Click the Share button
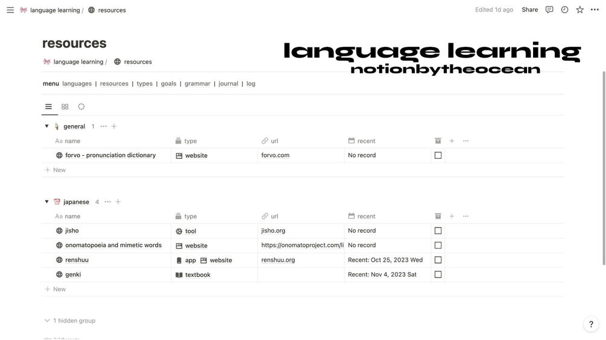This screenshot has width=606, height=340. [530, 10]
